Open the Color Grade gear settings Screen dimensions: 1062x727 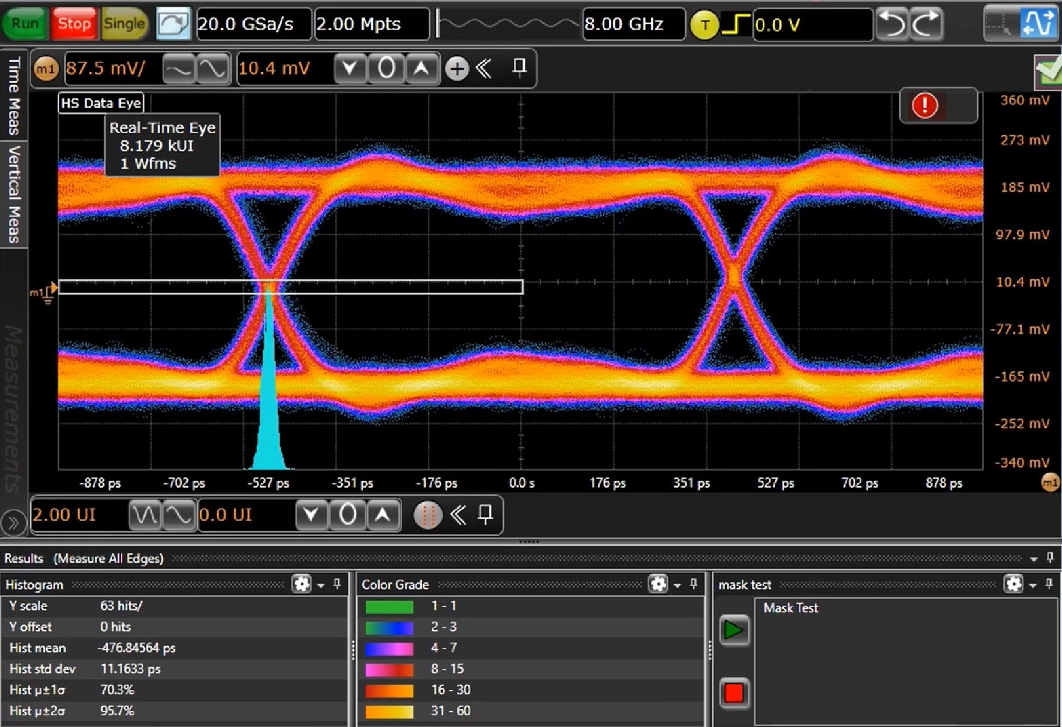658,584
